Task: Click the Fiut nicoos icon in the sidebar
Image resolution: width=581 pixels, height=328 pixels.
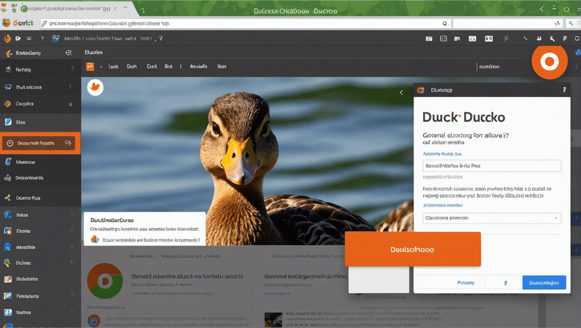Action: tap(8, 87)
